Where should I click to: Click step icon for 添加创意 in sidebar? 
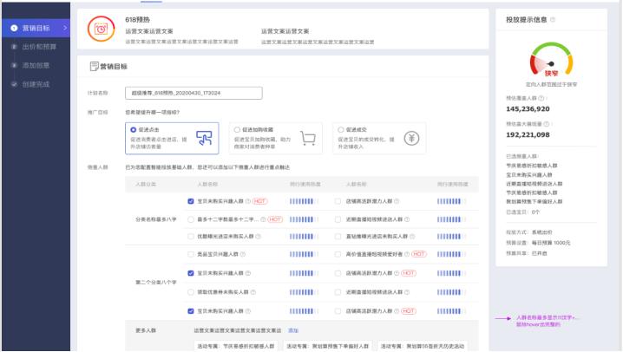pyautogui.click(x=14, y=66)
